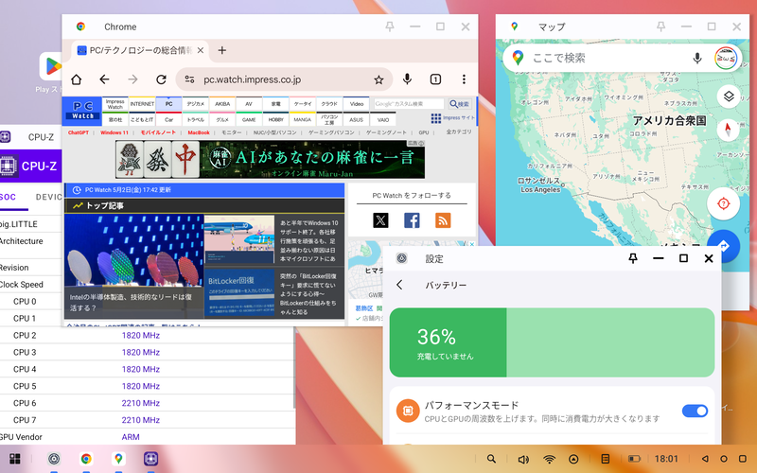The height and width of the screenshot is (473, 757).
Task: Open the 全カテゴリ link
Action: 458,131
